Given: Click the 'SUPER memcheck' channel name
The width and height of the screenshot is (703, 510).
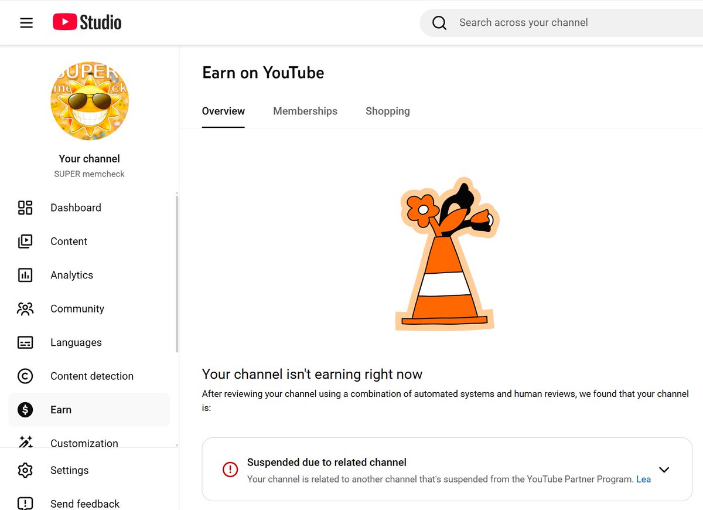Looking at the screenshot, I should [90, 174].
